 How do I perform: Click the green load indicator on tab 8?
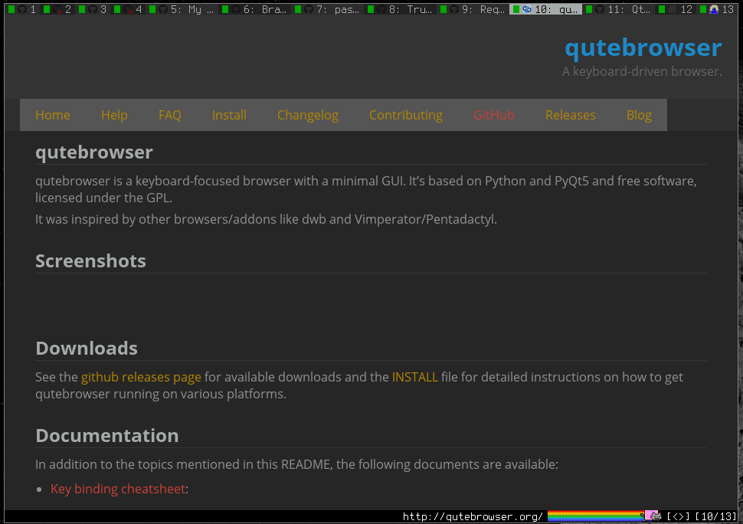371,9
